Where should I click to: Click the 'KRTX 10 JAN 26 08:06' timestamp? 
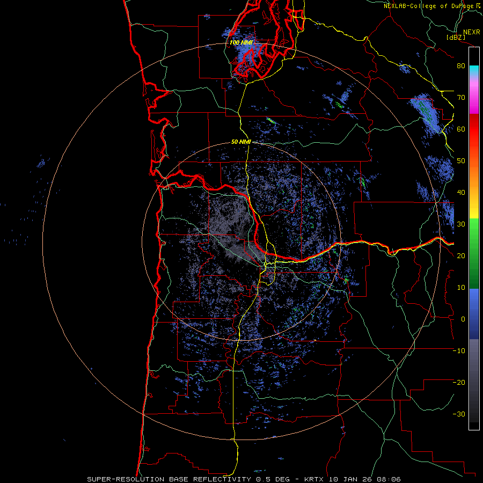pyautogui.click(x=353, y=479)
